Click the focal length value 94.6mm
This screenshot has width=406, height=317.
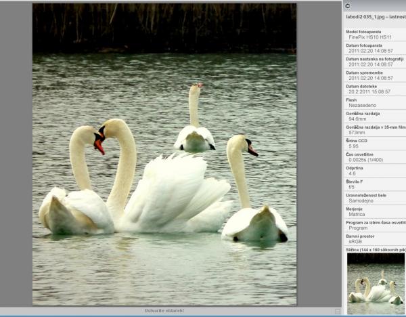click(357, 119)
